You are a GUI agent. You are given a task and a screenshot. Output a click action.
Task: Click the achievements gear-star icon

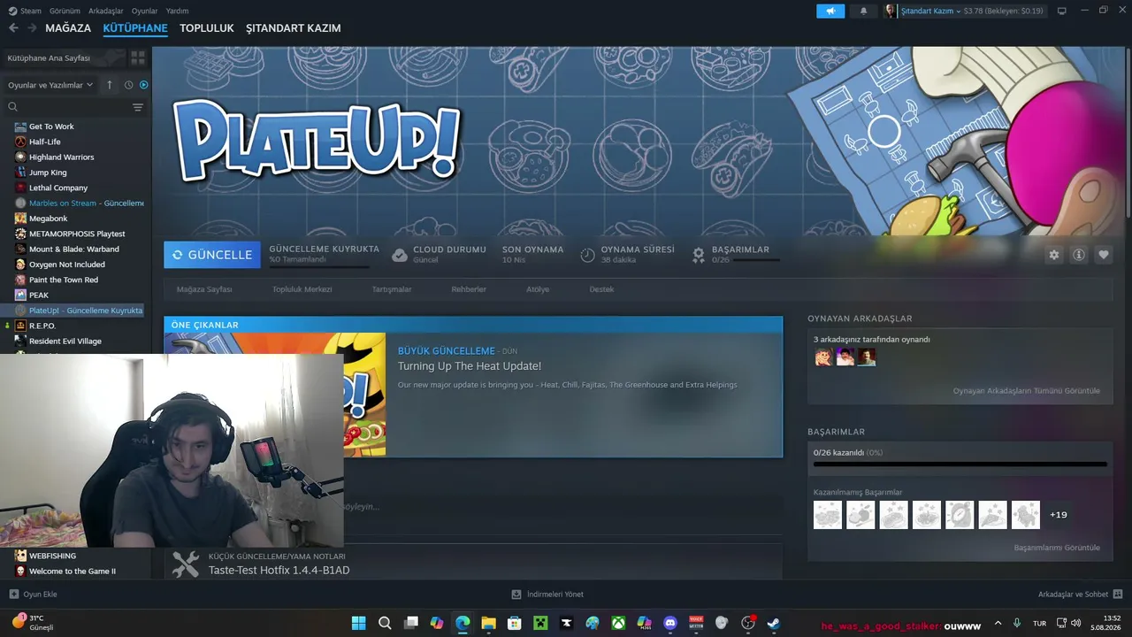click(x=699, y=255)
